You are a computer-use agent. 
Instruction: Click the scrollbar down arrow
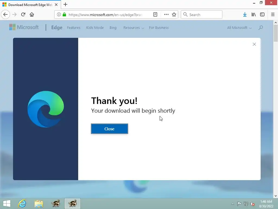pos(276,196)
